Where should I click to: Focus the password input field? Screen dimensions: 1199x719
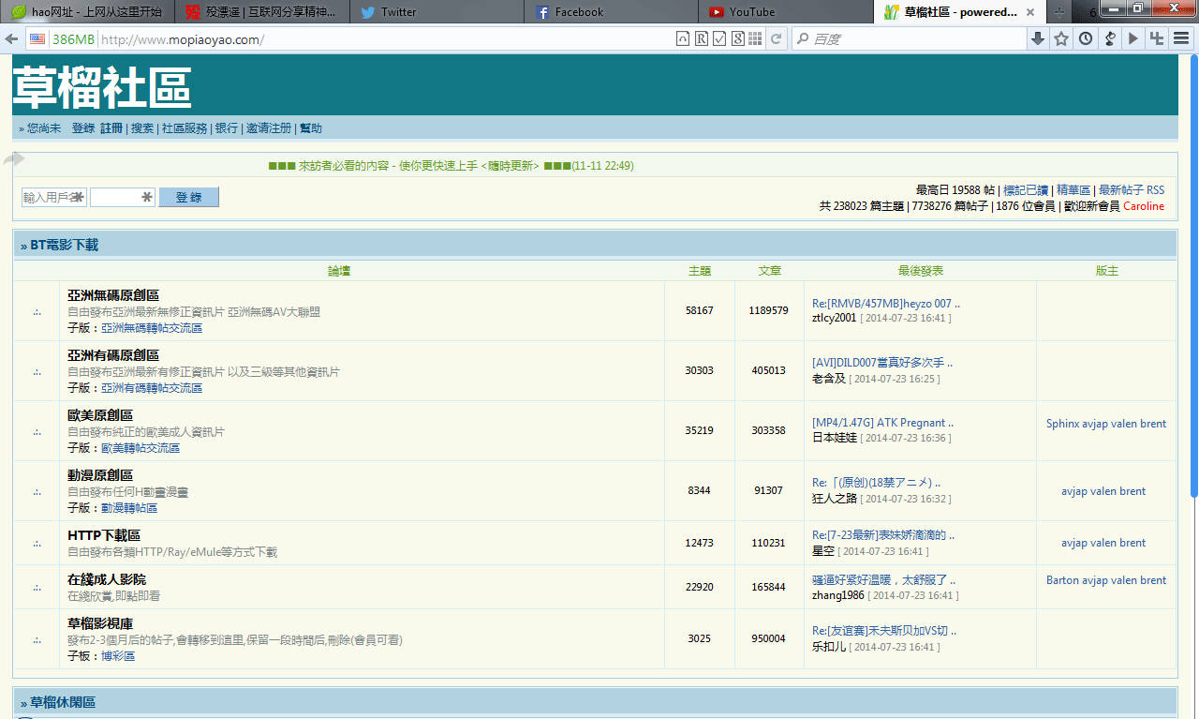pos(123,197)
